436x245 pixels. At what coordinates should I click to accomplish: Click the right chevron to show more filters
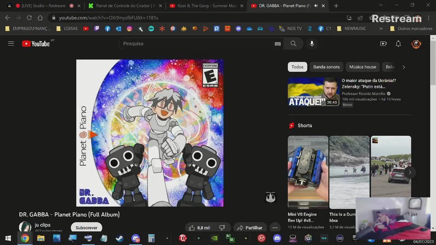click(x=404, y=67)
